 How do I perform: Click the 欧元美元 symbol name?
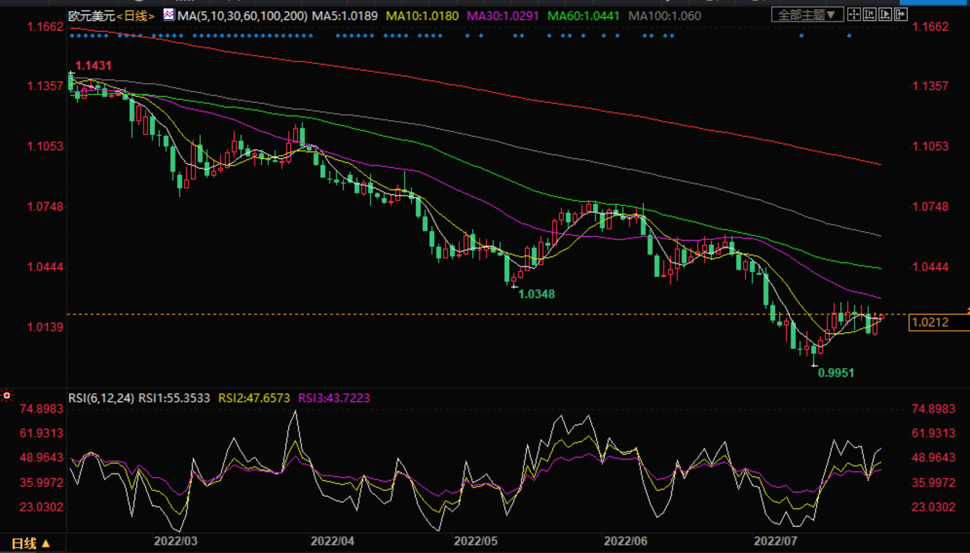pyautogui.click(x=92, y=16)
